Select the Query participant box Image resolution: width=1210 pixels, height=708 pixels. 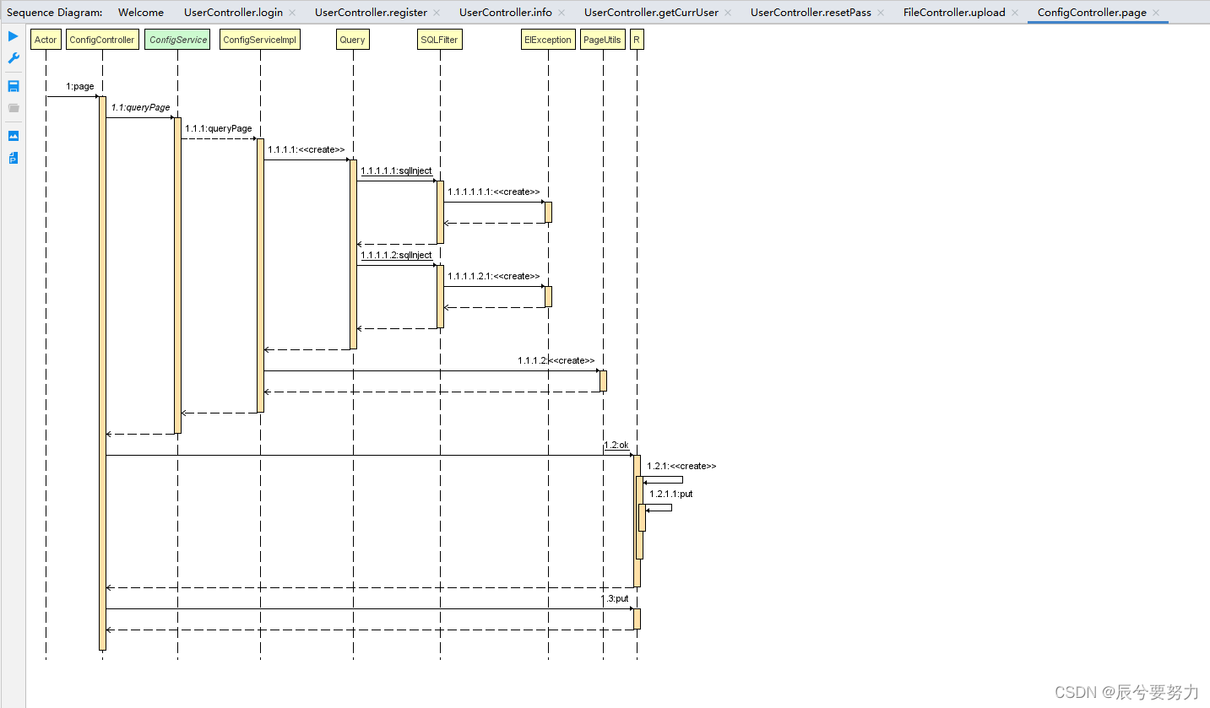(353, 40)
